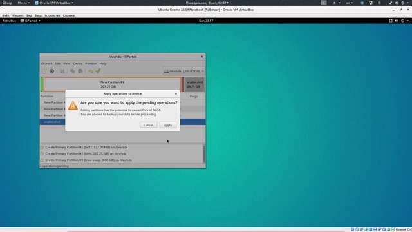Open the VirtualBox Файл menu
This screenshot has height=232, width=412.
(x=6, y=15)
